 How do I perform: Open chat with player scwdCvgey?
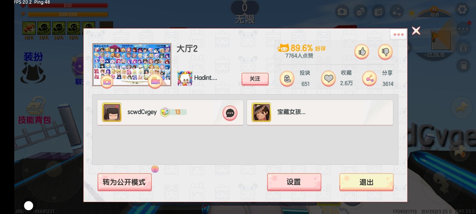(230, 113)
